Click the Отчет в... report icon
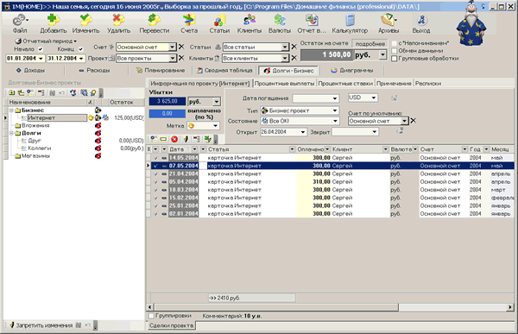Screen dimensions: 518x334 click(312, 20)
